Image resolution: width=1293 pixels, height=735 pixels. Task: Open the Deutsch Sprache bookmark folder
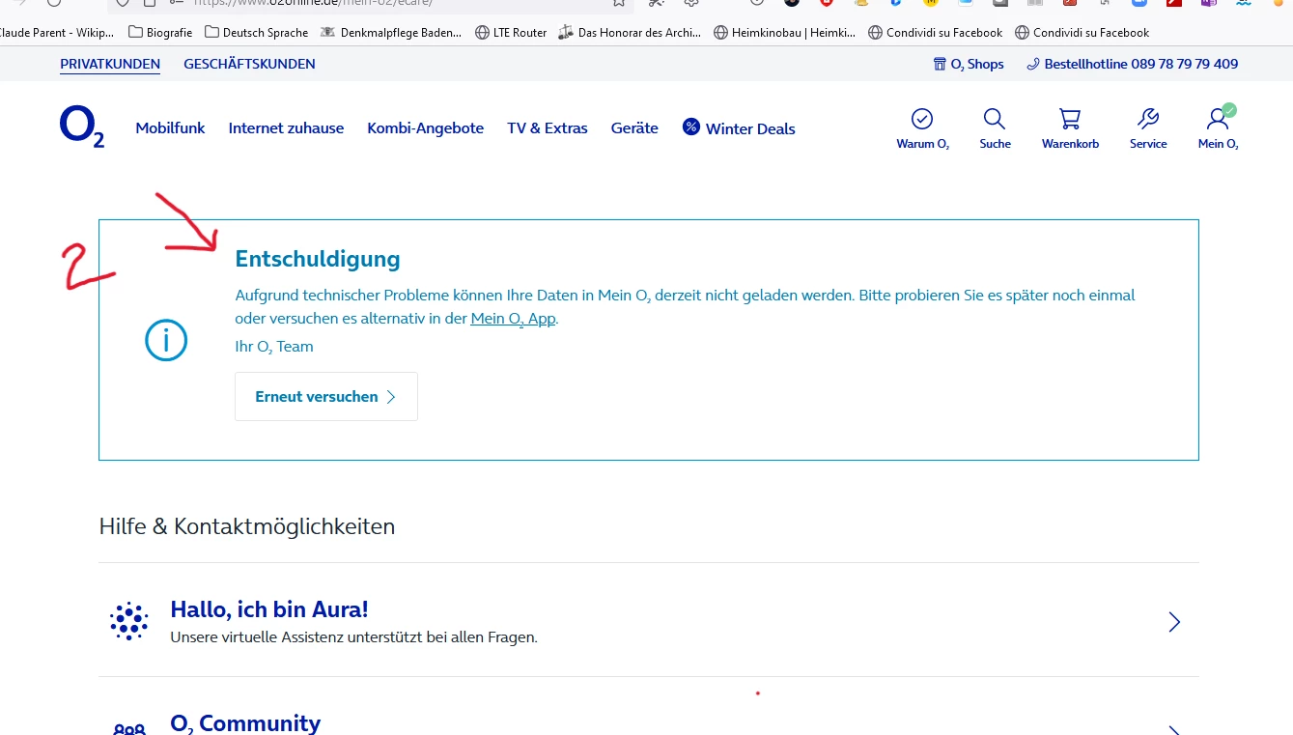coord(257,33)
